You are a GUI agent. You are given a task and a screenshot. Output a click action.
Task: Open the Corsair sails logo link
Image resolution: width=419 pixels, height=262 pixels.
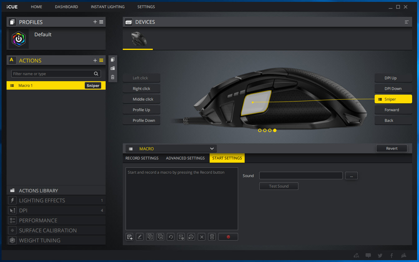pos(403,255)
